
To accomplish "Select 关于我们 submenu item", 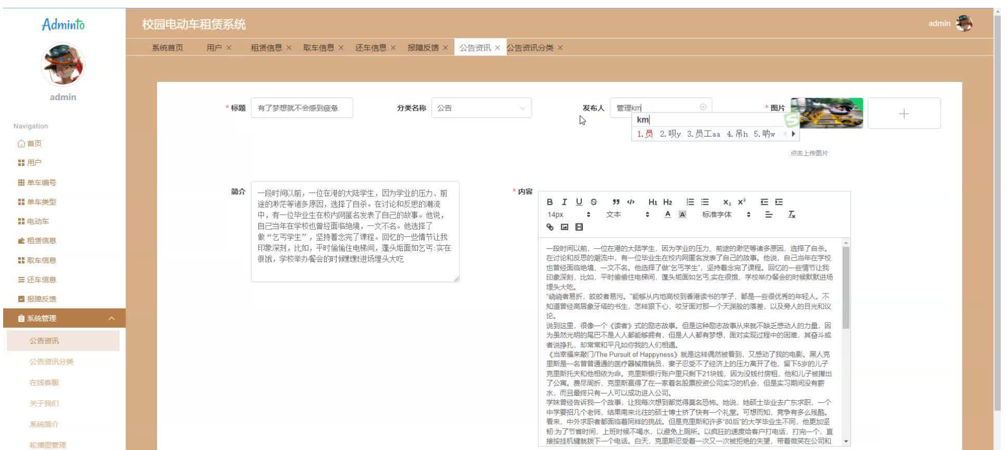I will (44, 403).
